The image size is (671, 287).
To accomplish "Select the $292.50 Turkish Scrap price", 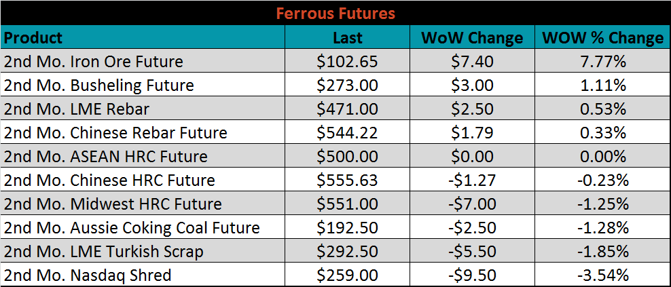I will pos(348,252).
